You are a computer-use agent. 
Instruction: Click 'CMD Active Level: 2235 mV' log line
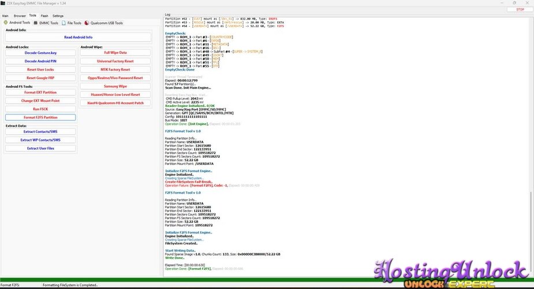click(185, 102)
